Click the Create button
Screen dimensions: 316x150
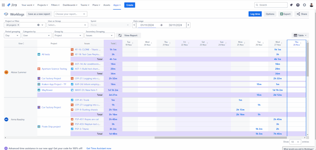[130, 5]
